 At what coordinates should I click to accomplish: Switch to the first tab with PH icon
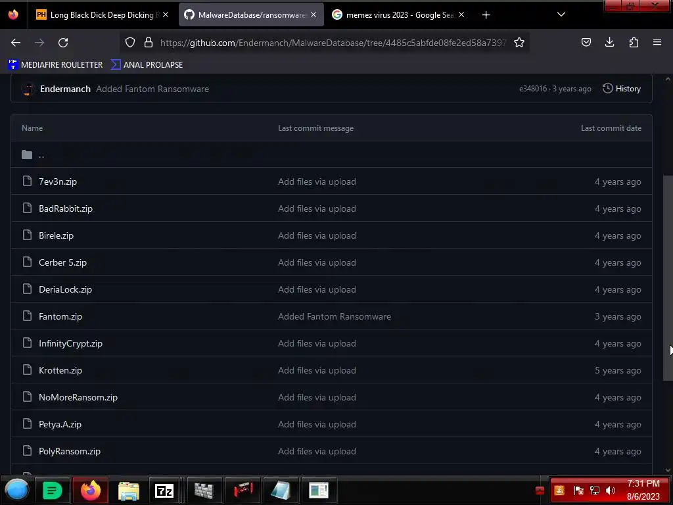click(x=103, y=14)
